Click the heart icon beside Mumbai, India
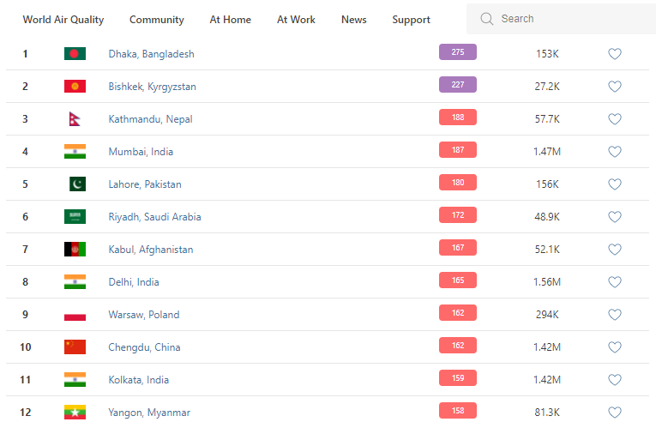This screenshot has height=428, width=656. tap(614, 152)
